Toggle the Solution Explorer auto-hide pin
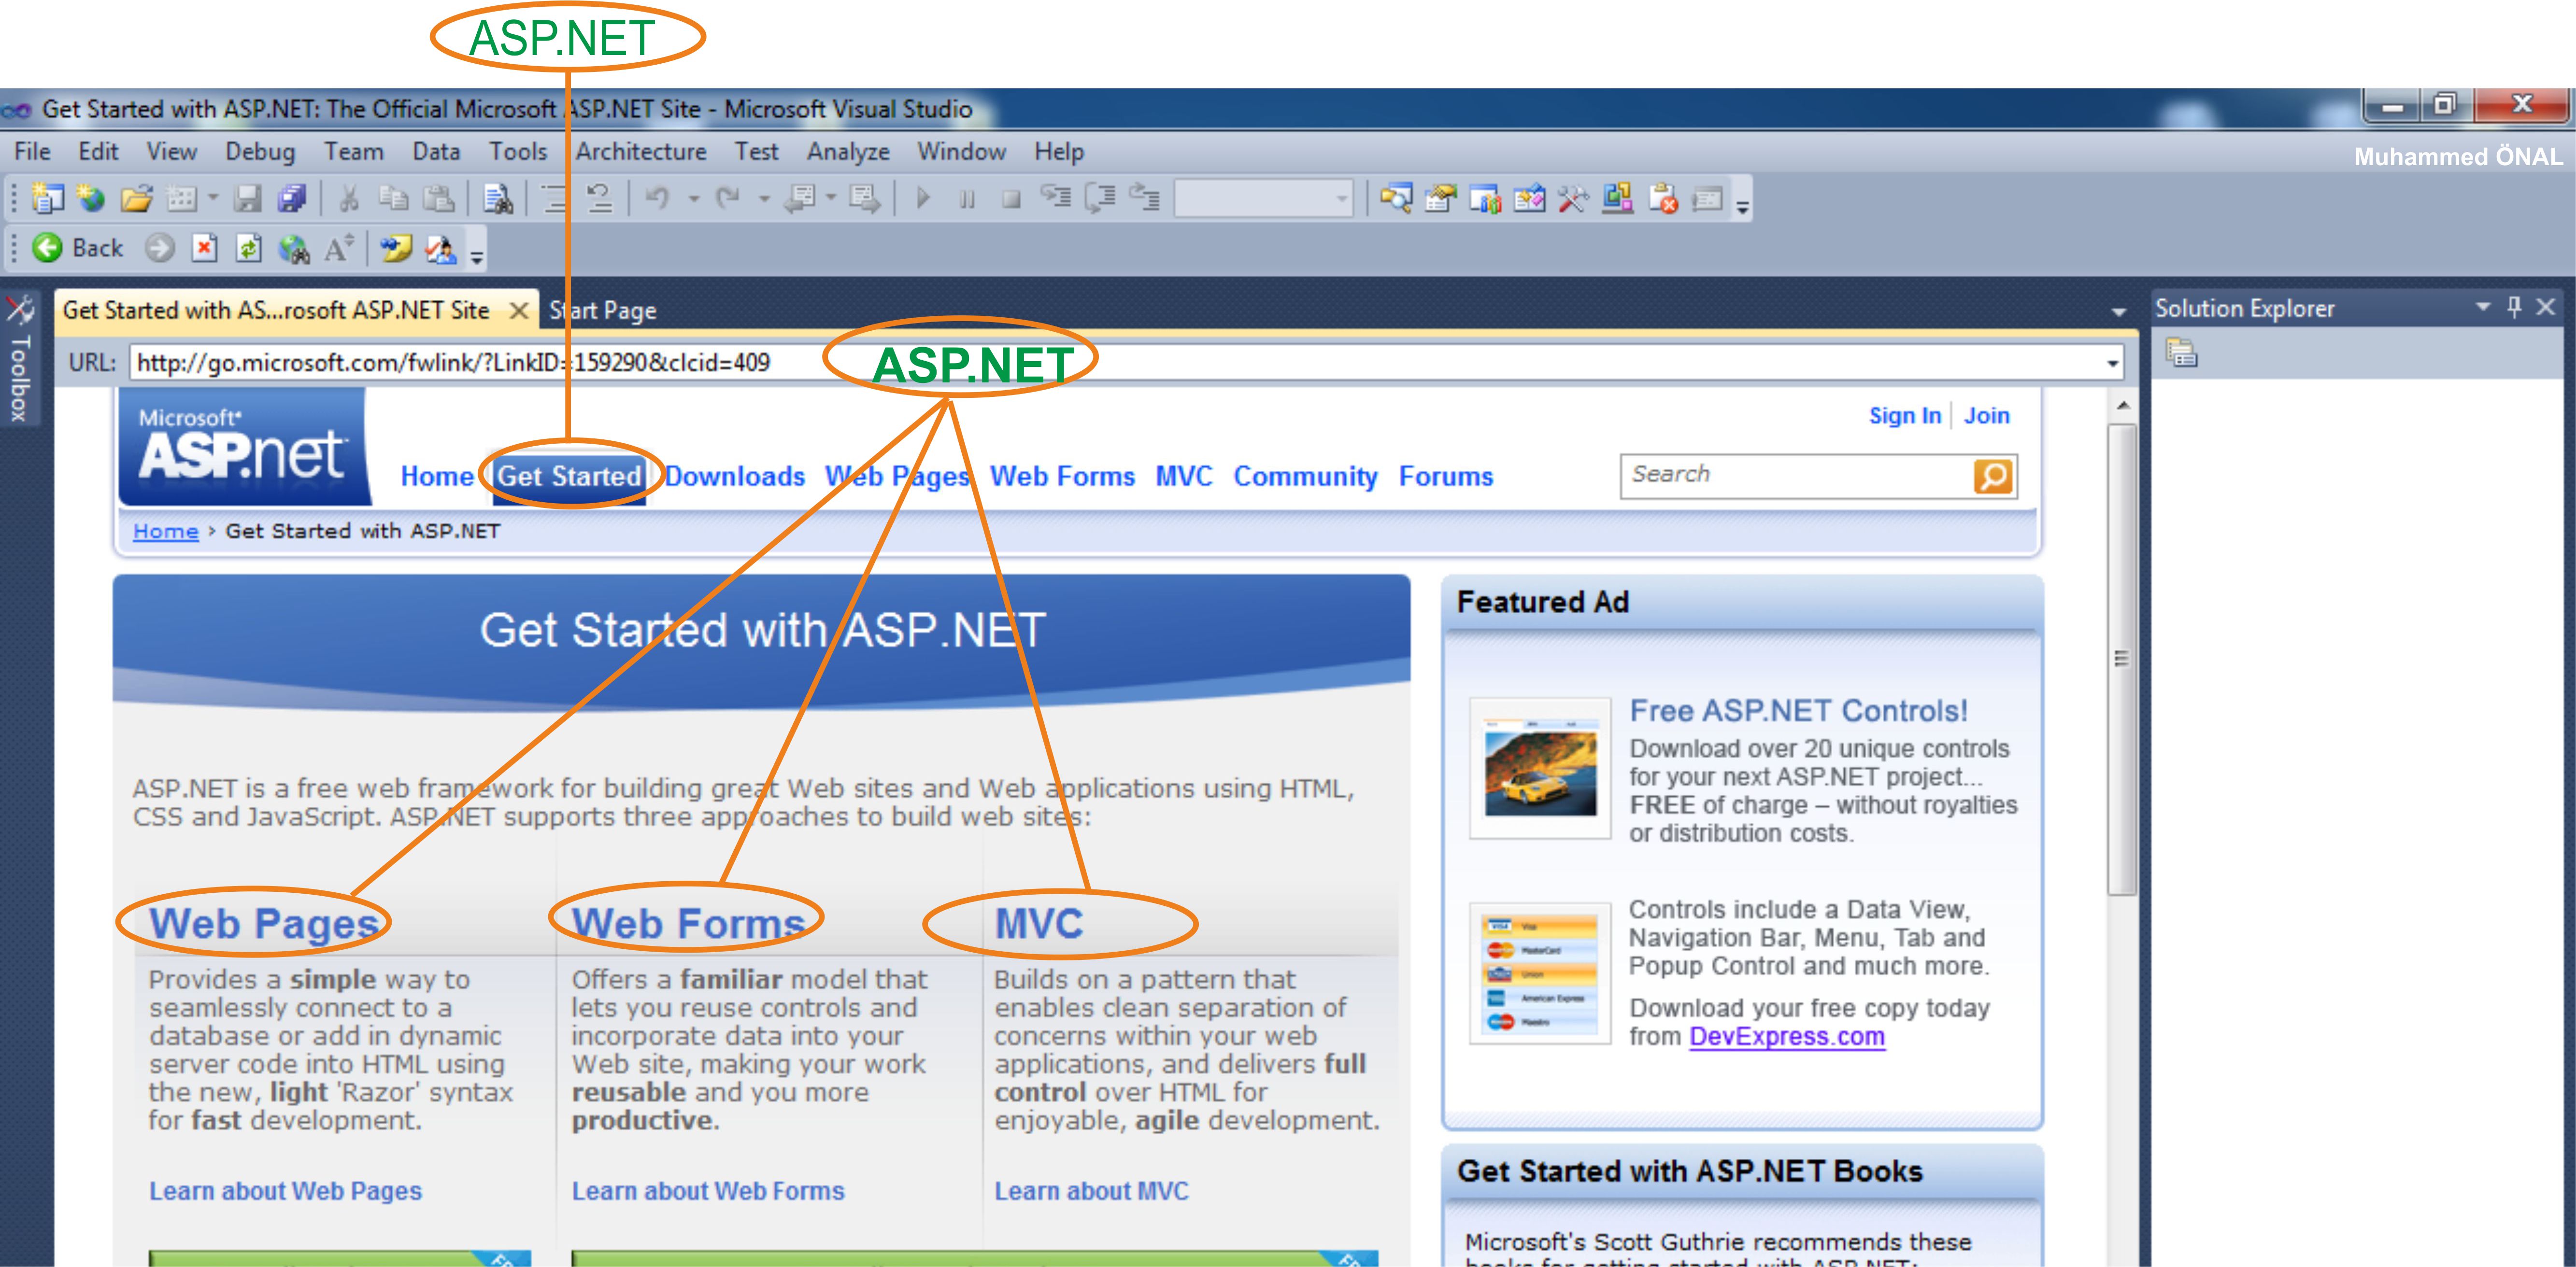This screenshot has width=2576, height=1267. (2514, 307)
